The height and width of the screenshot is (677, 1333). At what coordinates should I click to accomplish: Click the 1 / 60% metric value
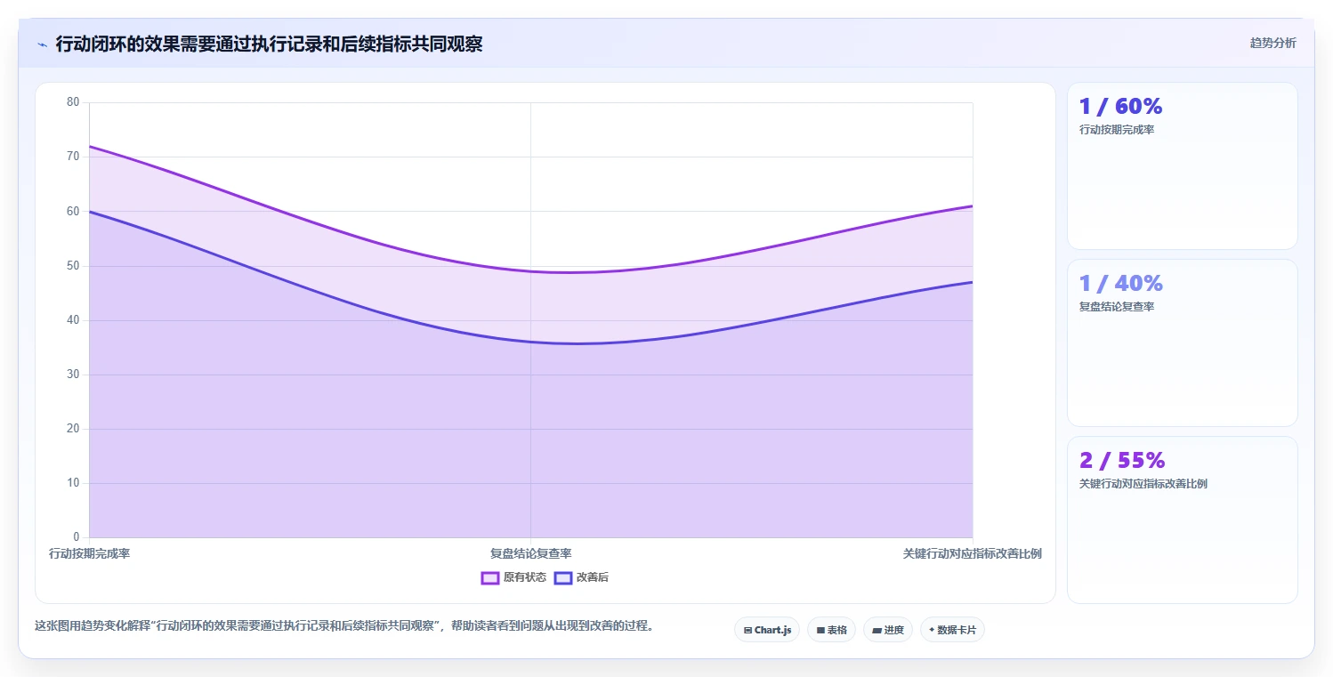point(1120,106)
